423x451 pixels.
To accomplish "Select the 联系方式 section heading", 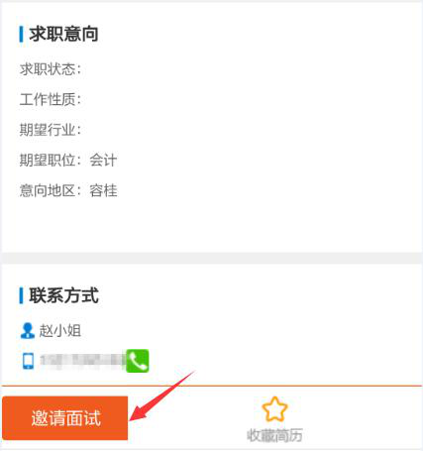I will tap(64, 295).
